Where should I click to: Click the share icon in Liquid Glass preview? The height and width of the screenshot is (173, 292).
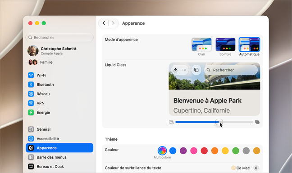(x=175, y=70)
